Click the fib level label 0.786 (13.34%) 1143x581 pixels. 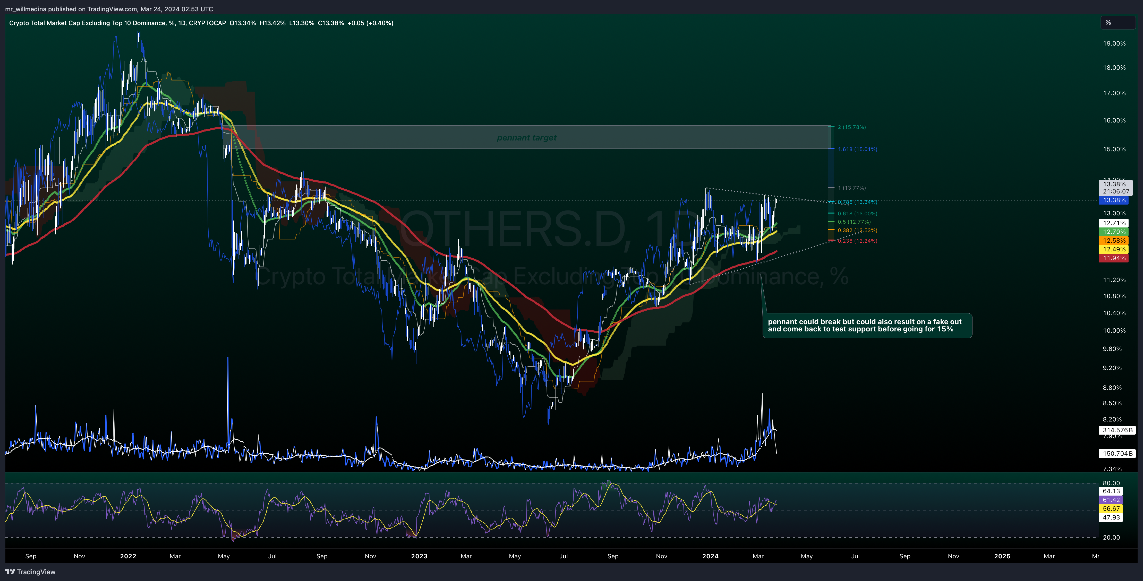[x=857, y=202]
